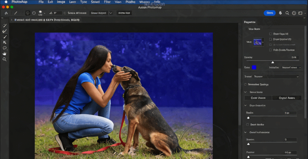Choose the Object Aware refine mode
The width and height of the screenshot is (308, 159).
pyautogui.click(x=287, y=98)
